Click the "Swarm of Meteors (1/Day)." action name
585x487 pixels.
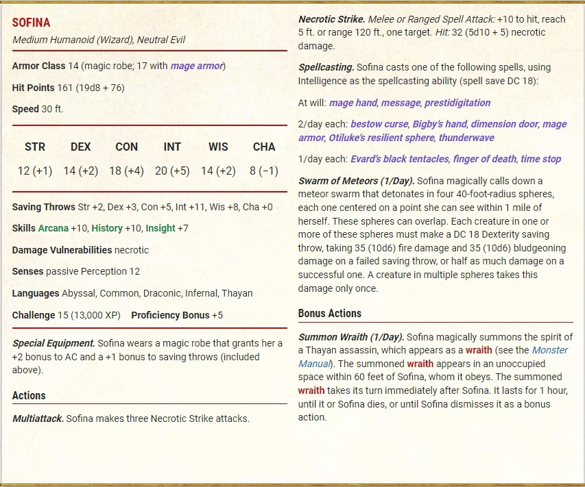click(357, 181)
